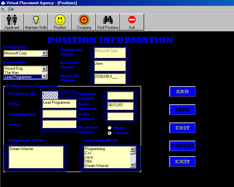Open the Applicant toolbar icon
This screenshot has height=187, width=234.
12,22
